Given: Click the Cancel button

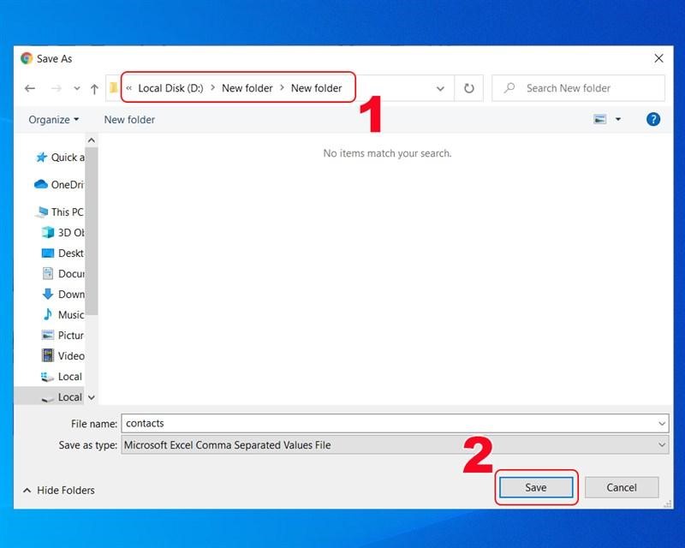Looking at the screenshot, I should click(622, 487).
